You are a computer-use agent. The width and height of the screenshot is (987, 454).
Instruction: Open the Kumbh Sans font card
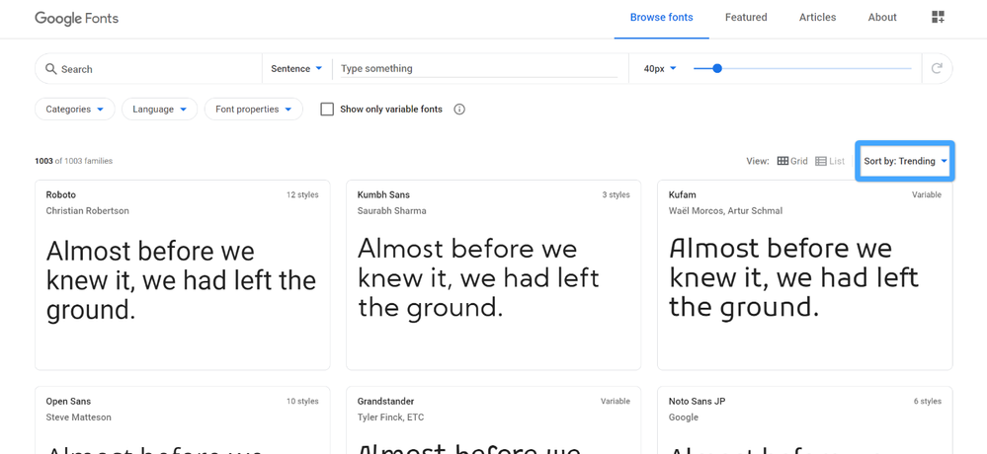pyautogui.click(x=493, y=274)
